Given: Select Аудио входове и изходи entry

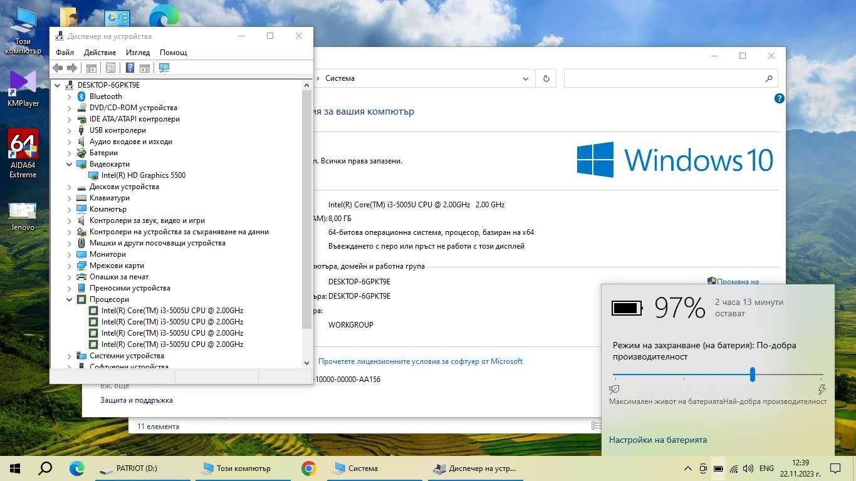Looking at the screenshot, I should point(131,142).
